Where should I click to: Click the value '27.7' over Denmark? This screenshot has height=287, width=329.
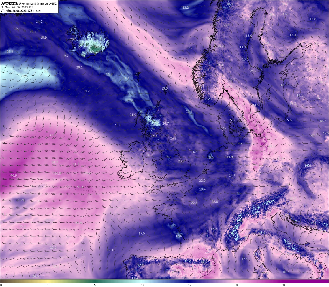coord(223,128)
